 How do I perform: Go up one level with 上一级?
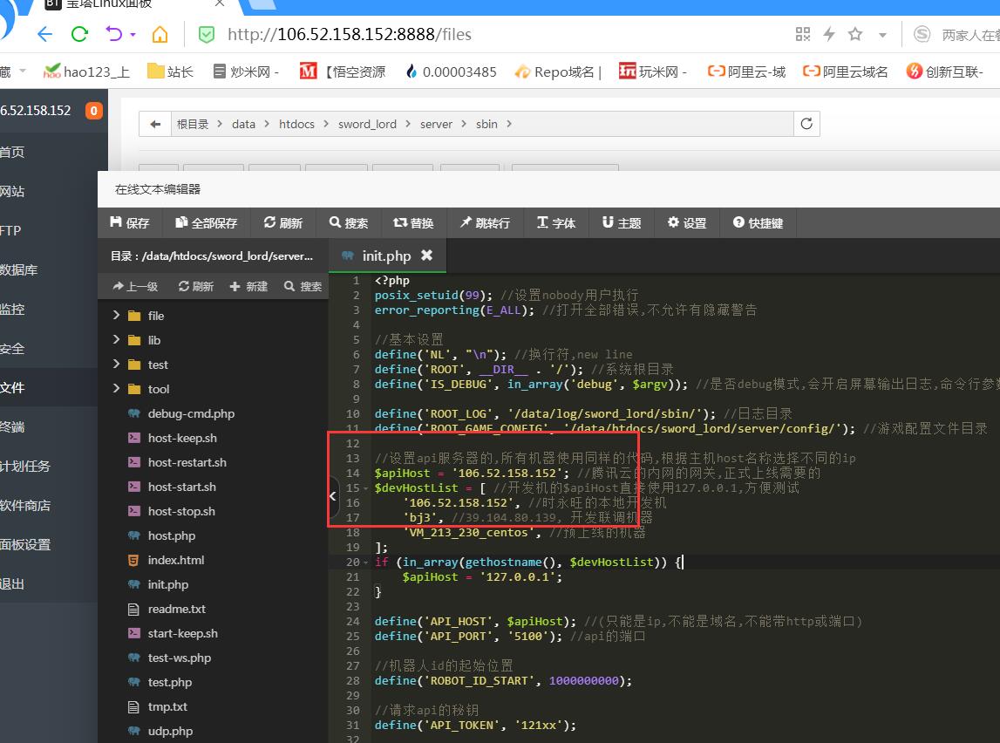click(x=135, y=286)
